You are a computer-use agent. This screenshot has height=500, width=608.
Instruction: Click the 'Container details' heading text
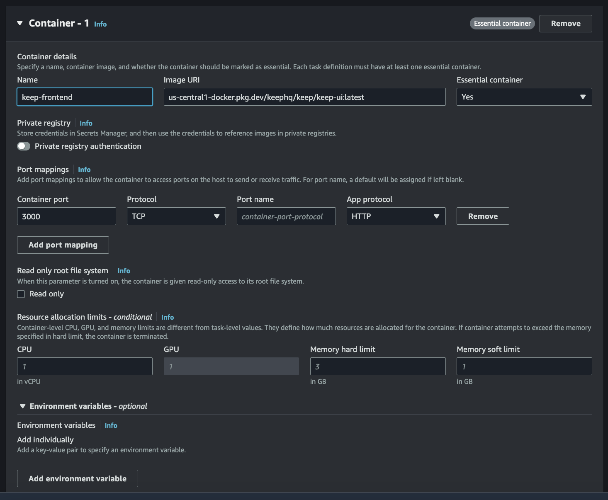pyautogui.click(x=47, y=56)
